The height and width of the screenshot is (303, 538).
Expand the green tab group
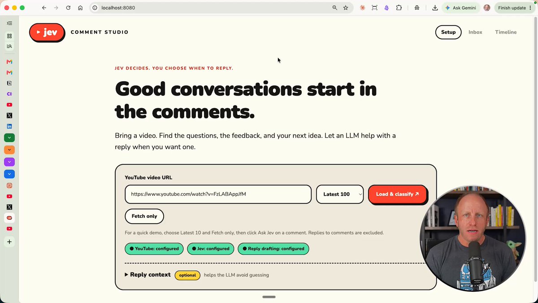[9, 138]
